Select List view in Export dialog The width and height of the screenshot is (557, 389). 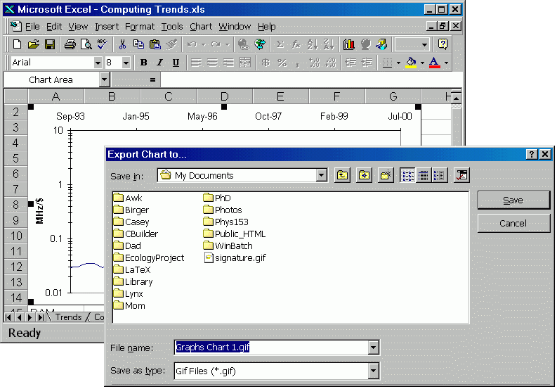pos(408,175)
